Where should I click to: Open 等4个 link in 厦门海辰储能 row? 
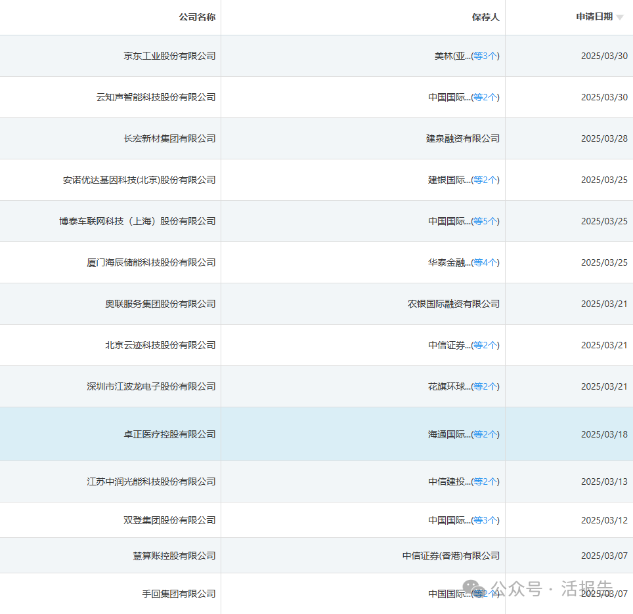(485, 262)
